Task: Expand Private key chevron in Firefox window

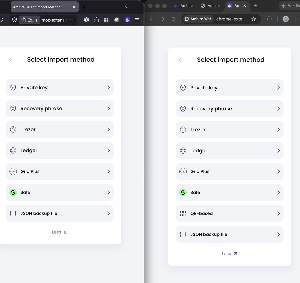Action: coord(109,88)
